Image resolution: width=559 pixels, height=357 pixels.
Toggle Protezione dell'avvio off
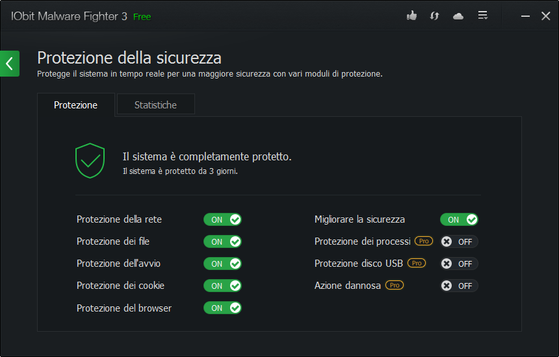[222, 264]
